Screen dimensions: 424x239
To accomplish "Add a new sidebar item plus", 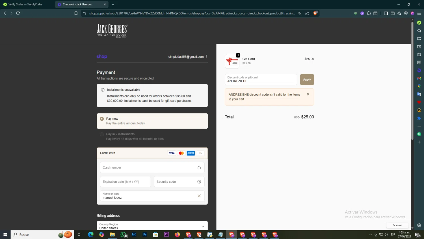I will point(419,142).
